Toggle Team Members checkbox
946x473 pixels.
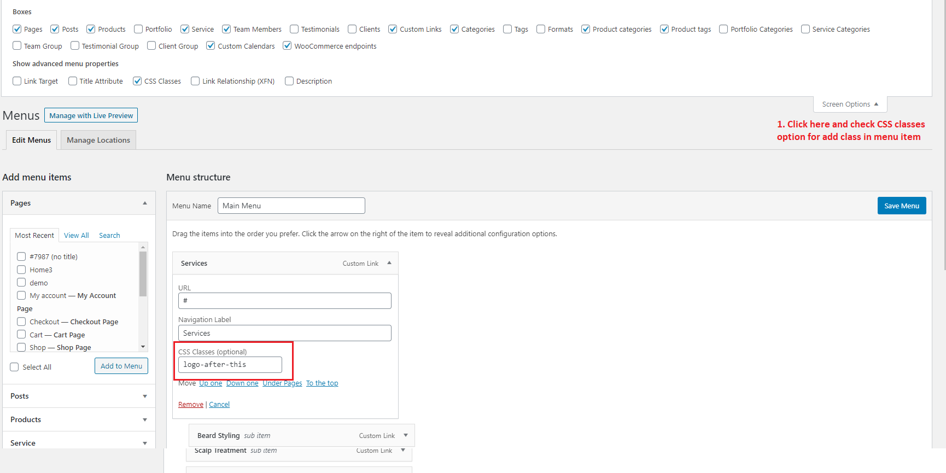226,29
